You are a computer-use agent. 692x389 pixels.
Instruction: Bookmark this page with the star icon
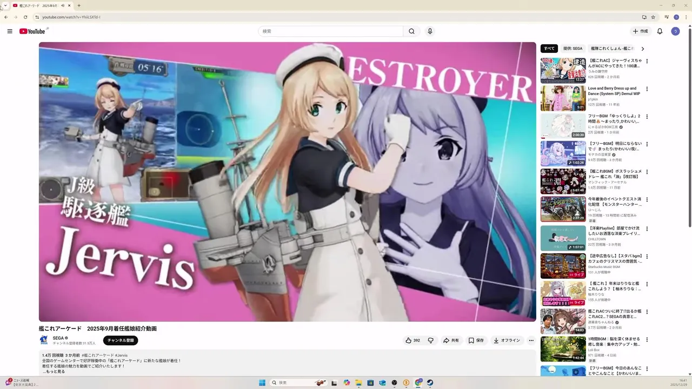[x=653, y=17]
